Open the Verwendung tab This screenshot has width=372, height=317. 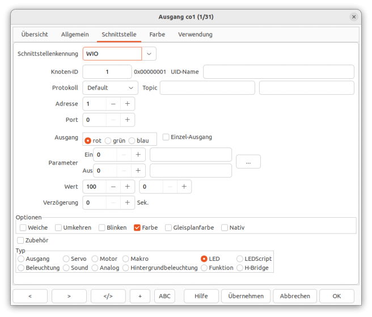click(195, 35)
